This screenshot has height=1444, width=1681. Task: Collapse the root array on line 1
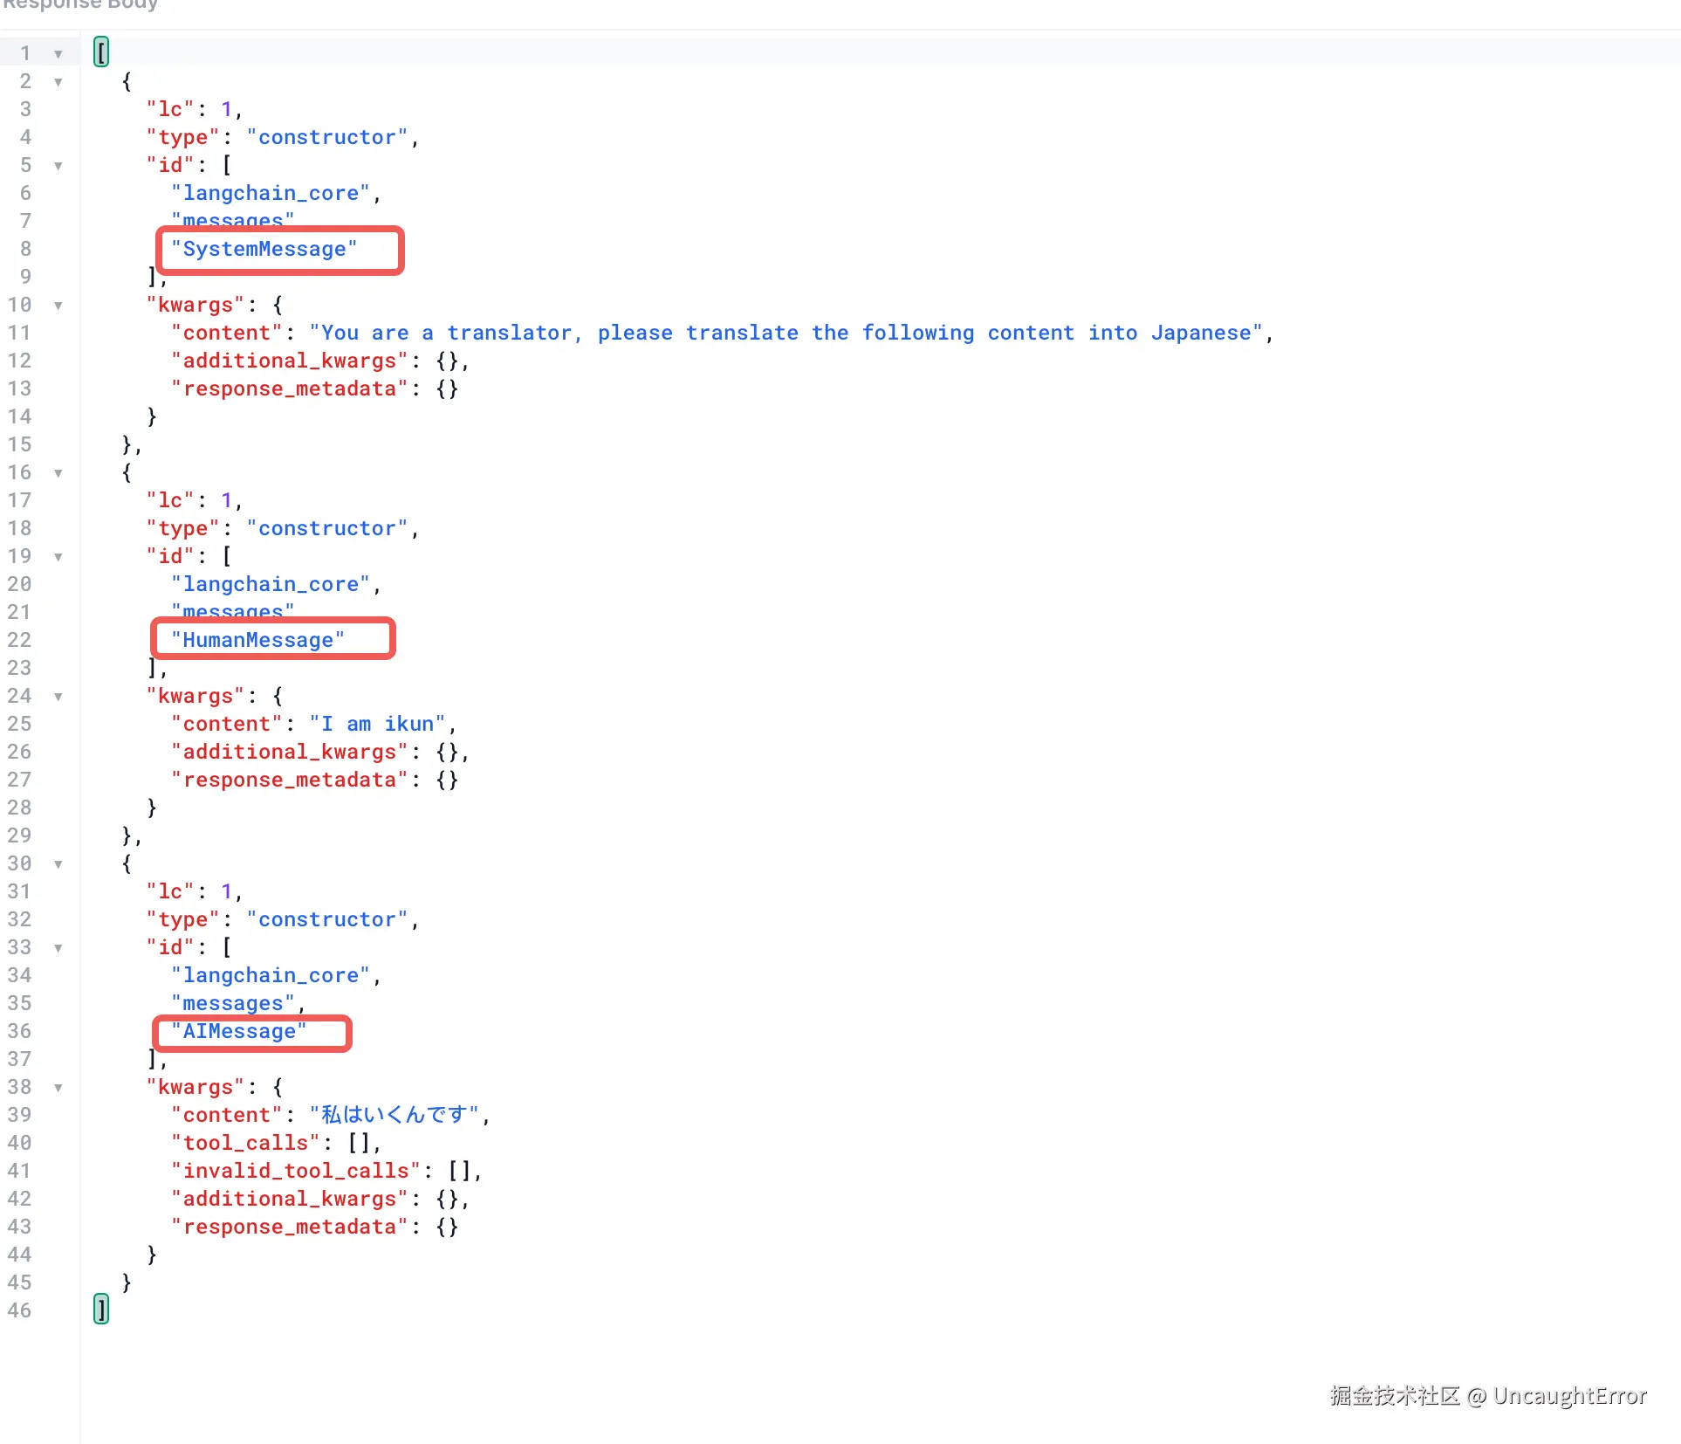click(58, 54)
